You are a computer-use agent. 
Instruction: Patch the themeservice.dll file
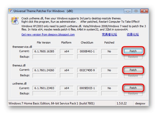pos(133,51)
